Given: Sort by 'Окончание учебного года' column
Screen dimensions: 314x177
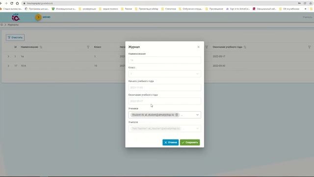Looking at the screenshot, I should pyautogui.click(x=245, y=47).
